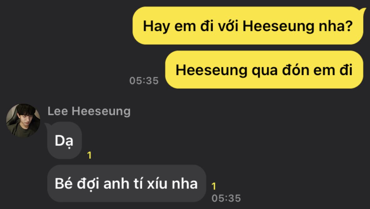This screenshot has height=209, width=370.
Task: Click the 05:35 timestamp under the gray message
Action: (226, 198)
